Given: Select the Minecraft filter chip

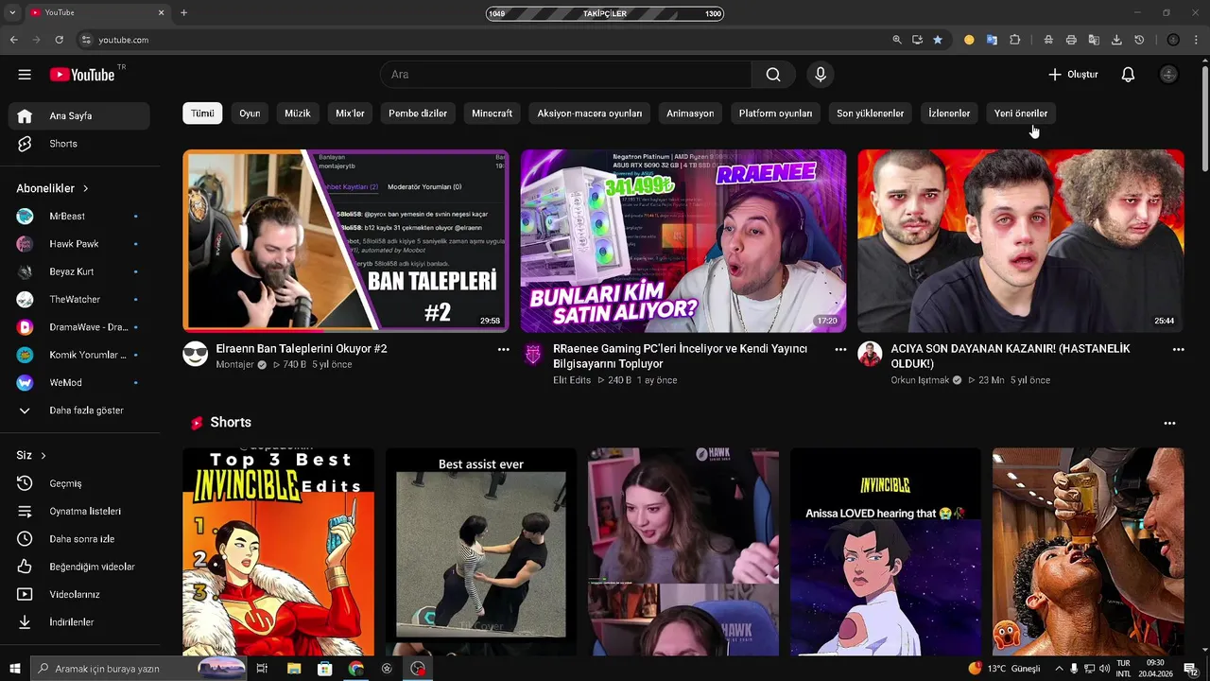Looking at the screenshot, I should pos(492,113).
